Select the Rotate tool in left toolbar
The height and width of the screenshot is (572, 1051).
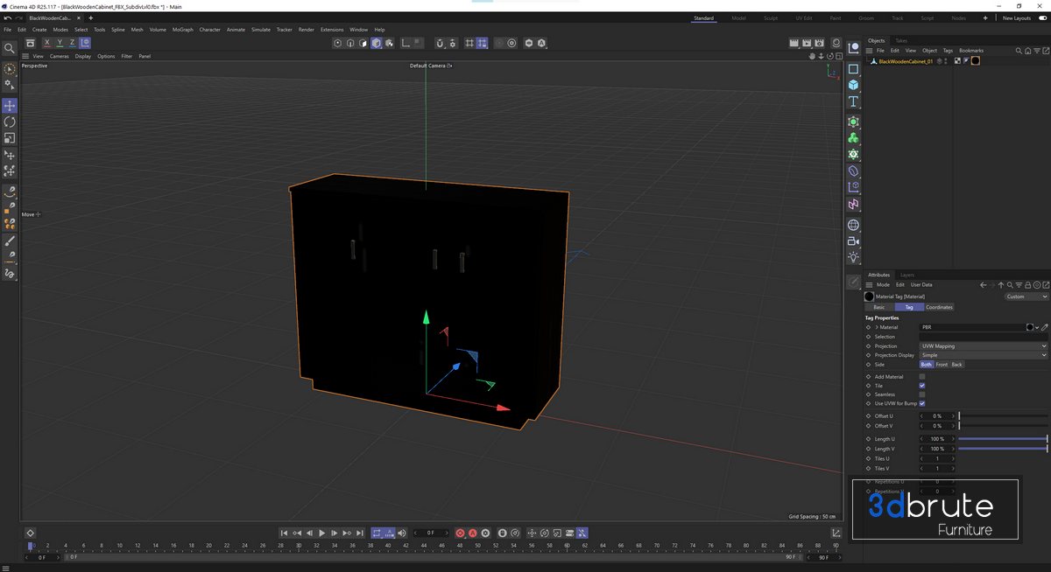10,122
